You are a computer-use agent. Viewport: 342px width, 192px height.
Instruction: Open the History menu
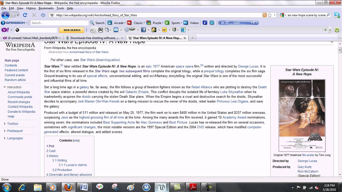pyautogui.click(x=31, y=8)
